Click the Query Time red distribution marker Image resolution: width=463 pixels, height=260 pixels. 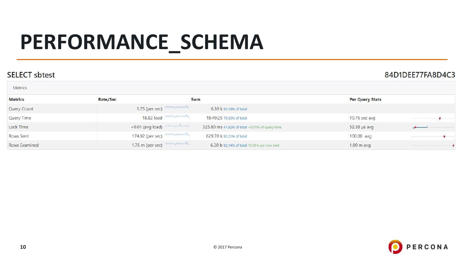440,118
